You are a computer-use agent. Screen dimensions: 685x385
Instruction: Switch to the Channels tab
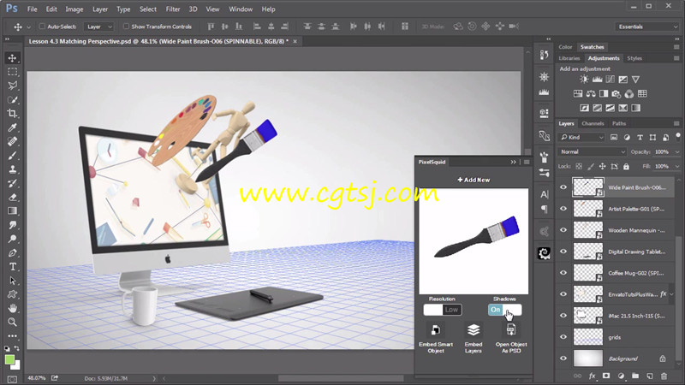pyautogui.click(x=593, y=123)
